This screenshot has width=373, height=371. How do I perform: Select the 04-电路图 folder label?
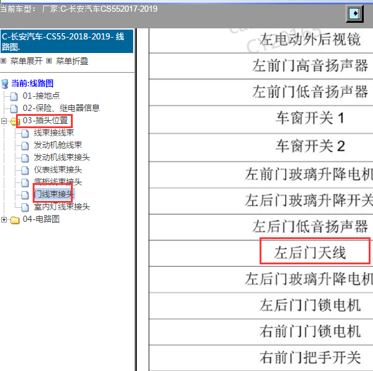click(41, 219)
